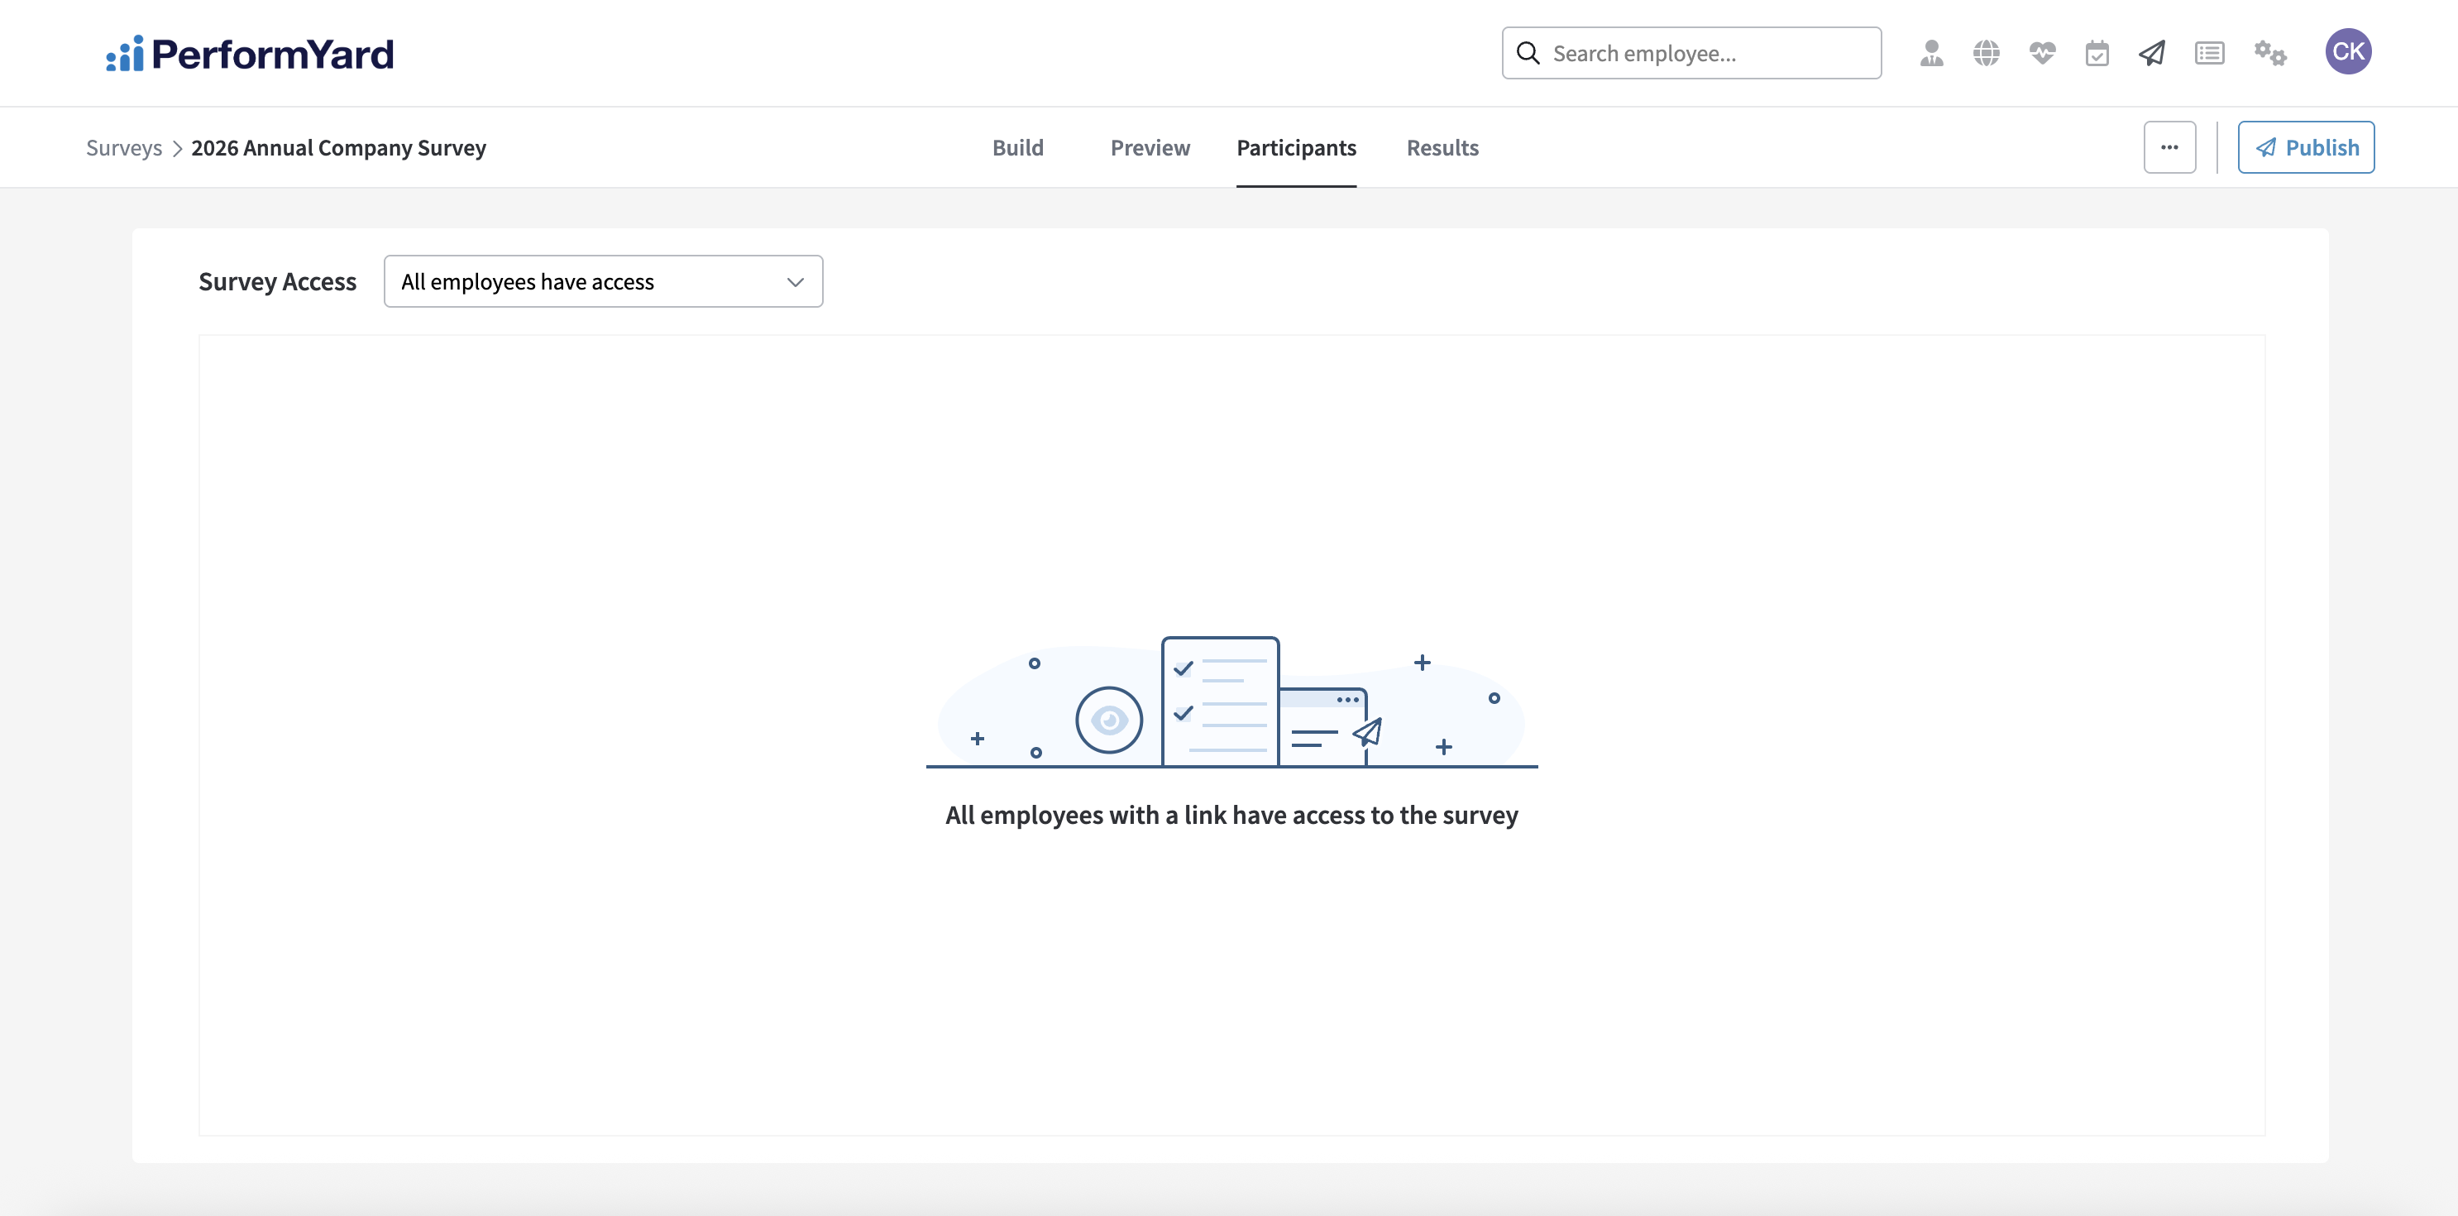The height and width of the screenshot is (1216, 2458).
Task: Click the globe icon in header
Action: [x=1986, y=54]
